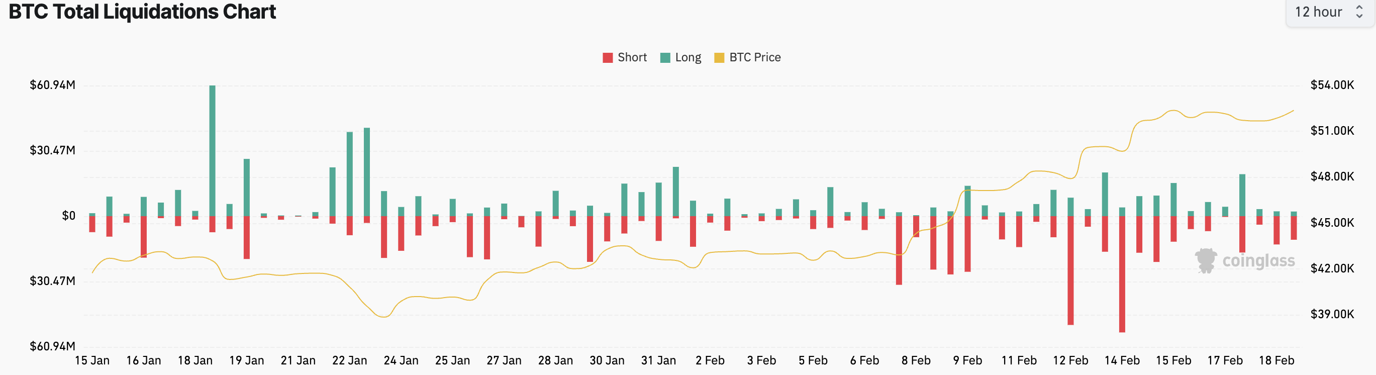The image size is (1376, 375).
Task: Click the long red Short bar at 12 Feb
Action: (x=1070, y=270)
